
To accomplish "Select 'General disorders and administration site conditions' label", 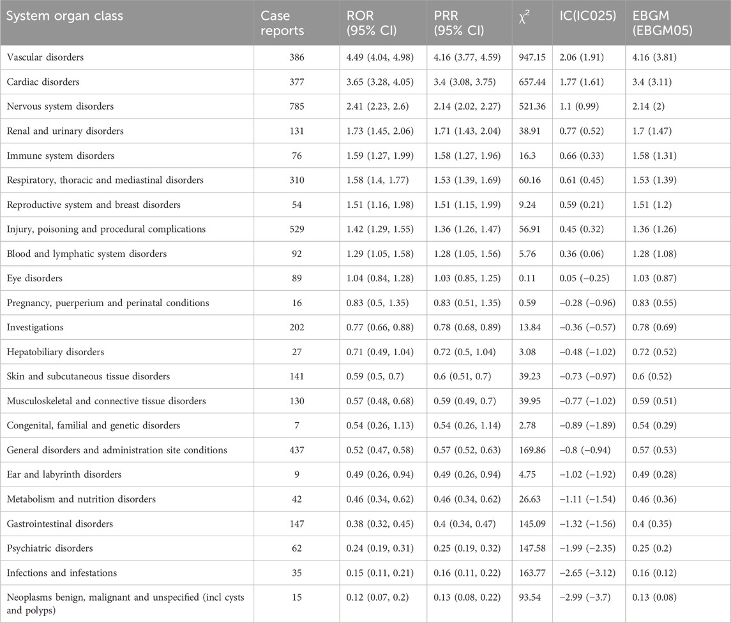I will [117, 450].
